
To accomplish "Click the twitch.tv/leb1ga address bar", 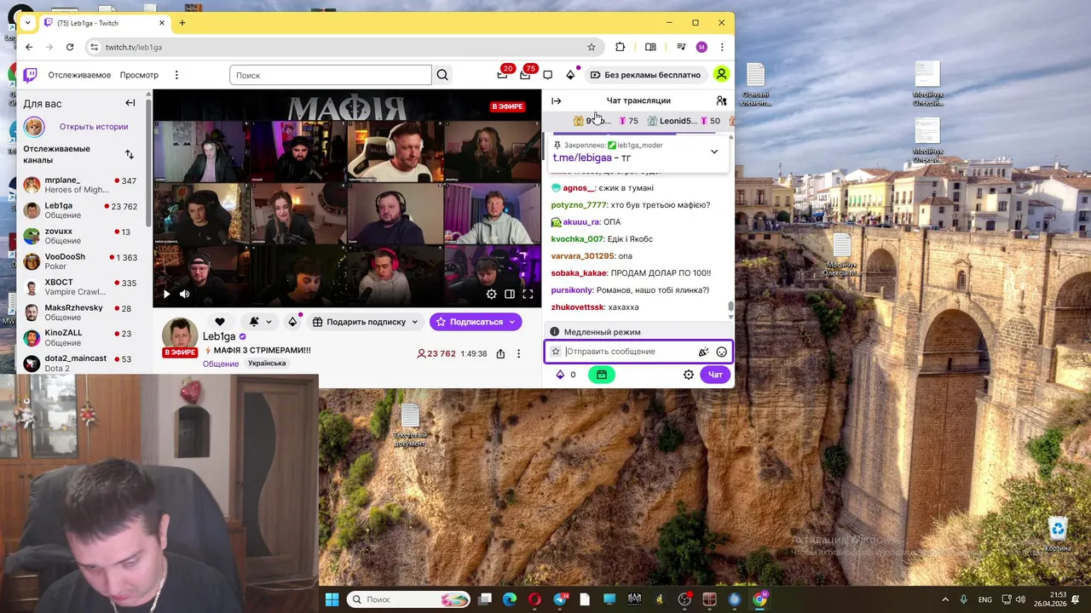I will click(345, 47).
